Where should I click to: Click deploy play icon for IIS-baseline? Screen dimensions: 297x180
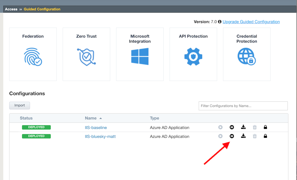click(x=220, y=127)
